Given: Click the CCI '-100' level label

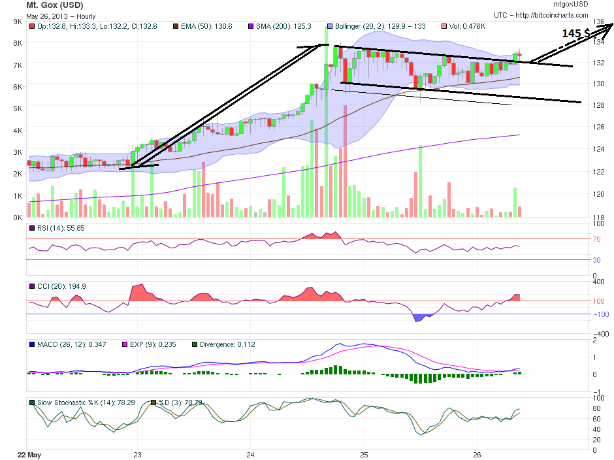Looking at the screenshot, I should point(601,314).
